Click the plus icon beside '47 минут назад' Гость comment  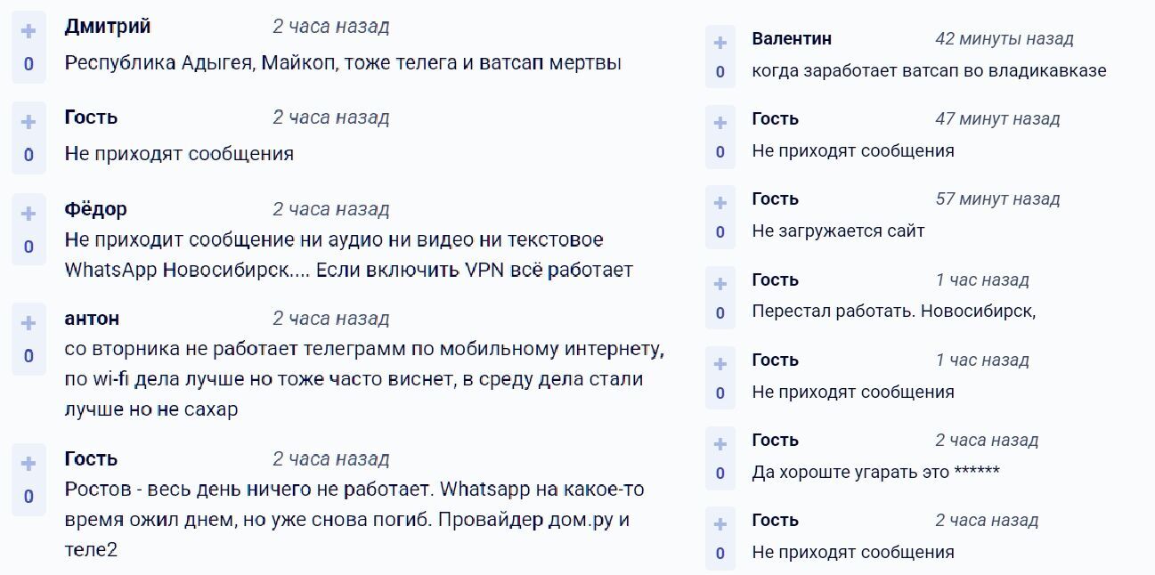720,119
